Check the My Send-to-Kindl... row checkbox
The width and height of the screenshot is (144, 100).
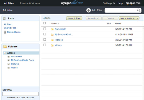click(45, 34)
